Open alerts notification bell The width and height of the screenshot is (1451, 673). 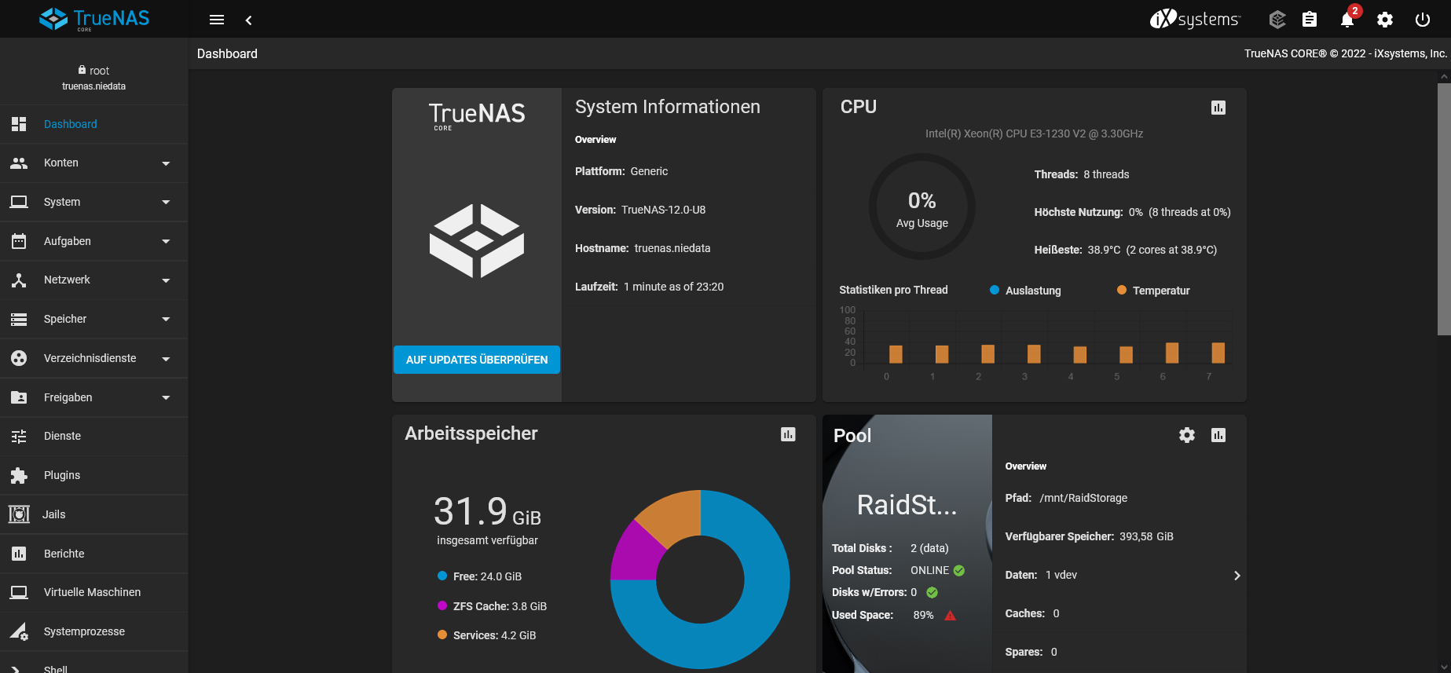[1347, 20]
